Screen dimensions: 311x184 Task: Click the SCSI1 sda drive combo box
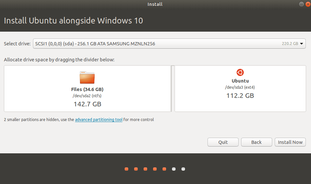point(169,44)
